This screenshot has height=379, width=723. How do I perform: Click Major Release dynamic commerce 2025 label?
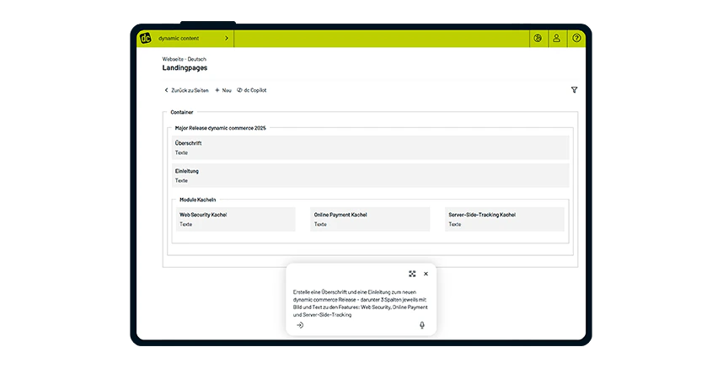point(221,128)
